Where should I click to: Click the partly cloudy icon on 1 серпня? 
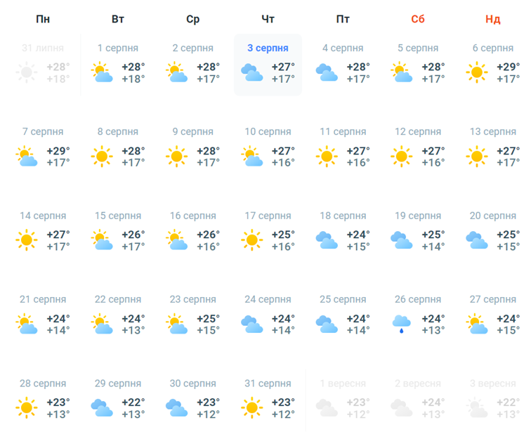tap(102, 72)
